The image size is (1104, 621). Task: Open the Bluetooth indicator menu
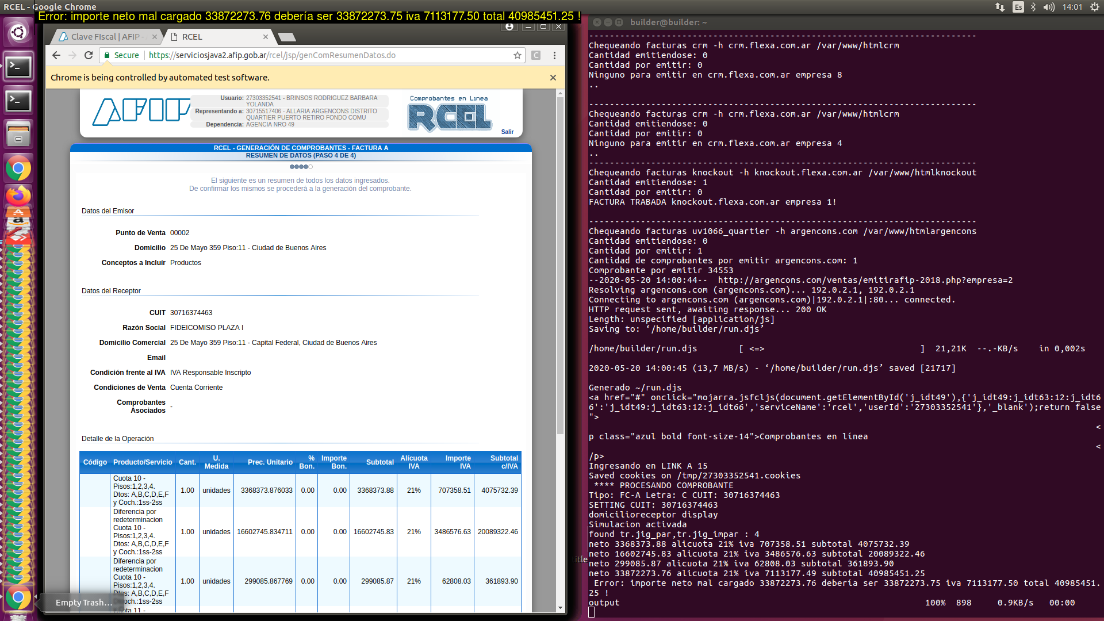1033,7
